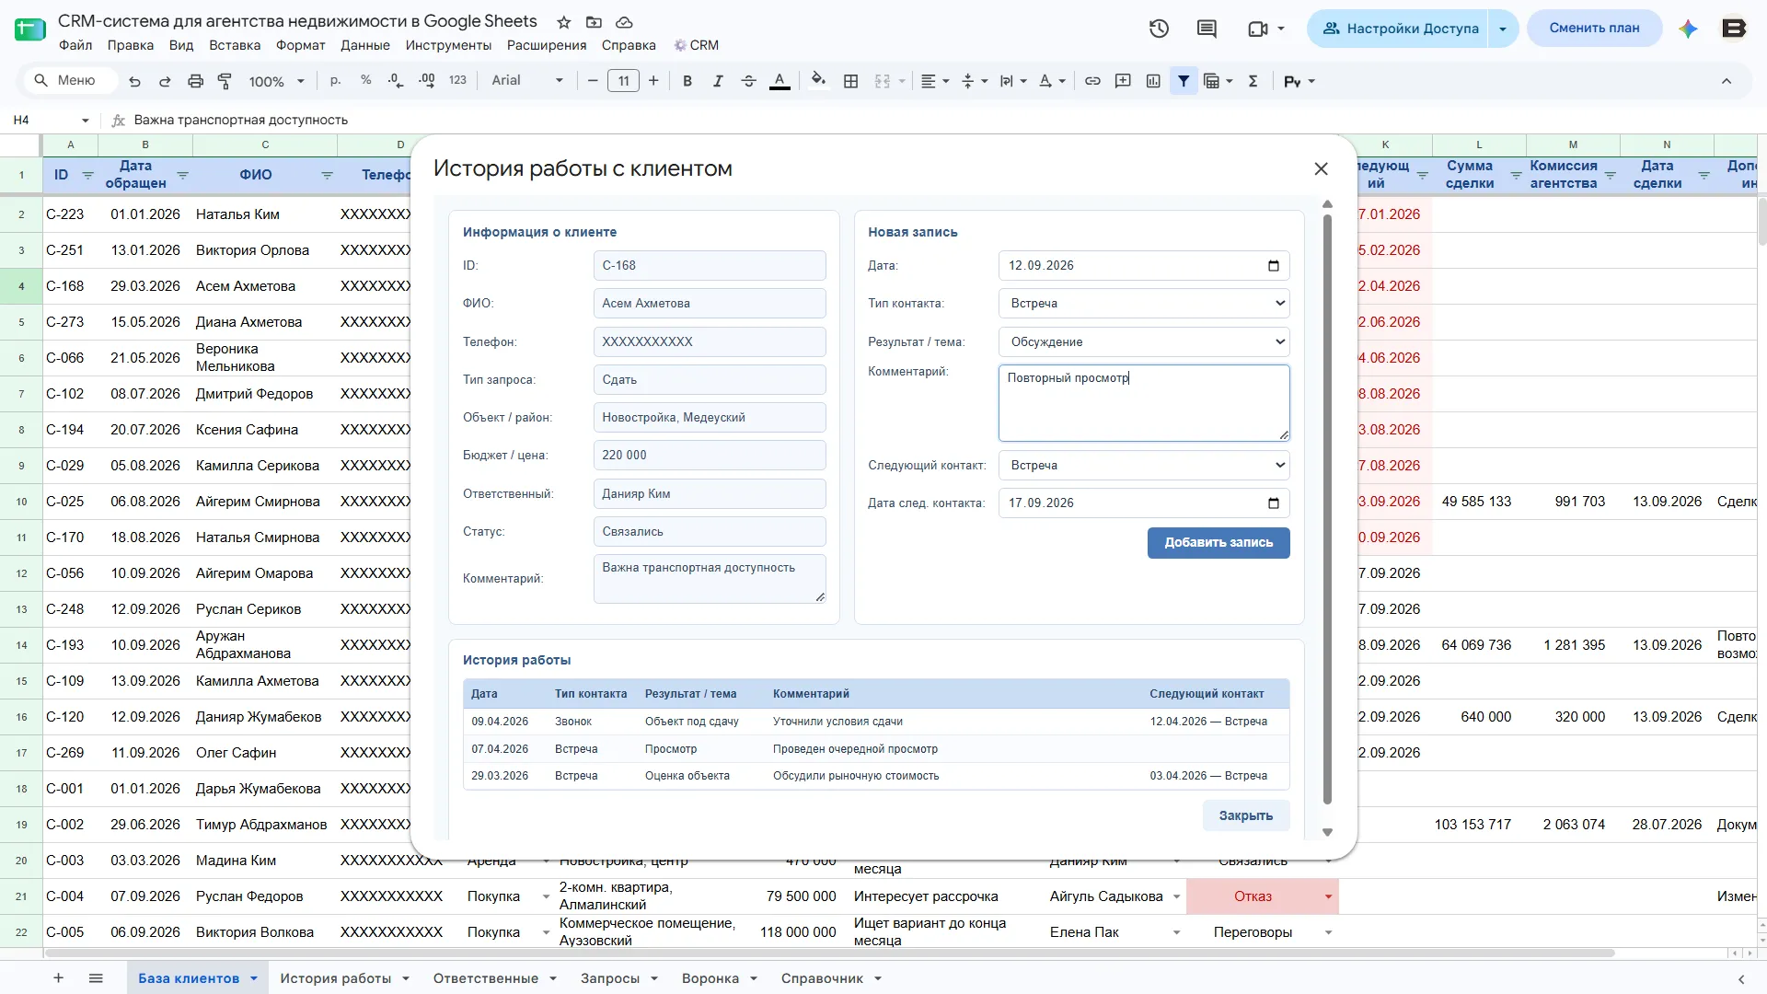Star the document
This screenshot has width=1767, height=994.
[x=564, y=22]
